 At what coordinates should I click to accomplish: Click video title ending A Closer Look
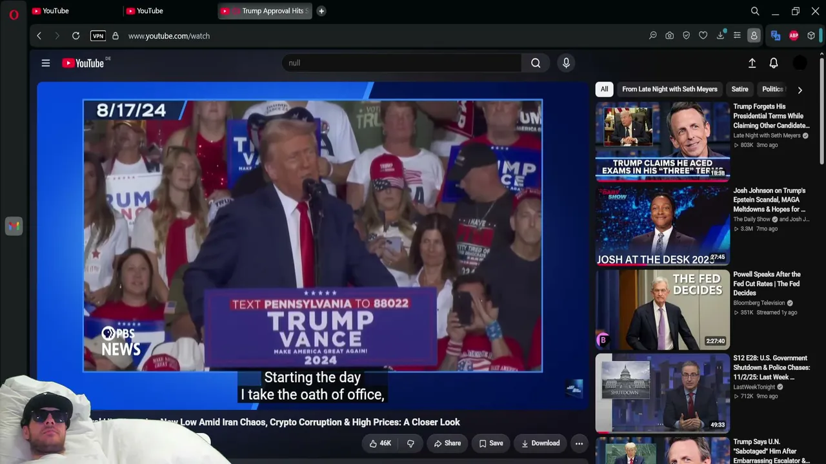coord(277,422)
